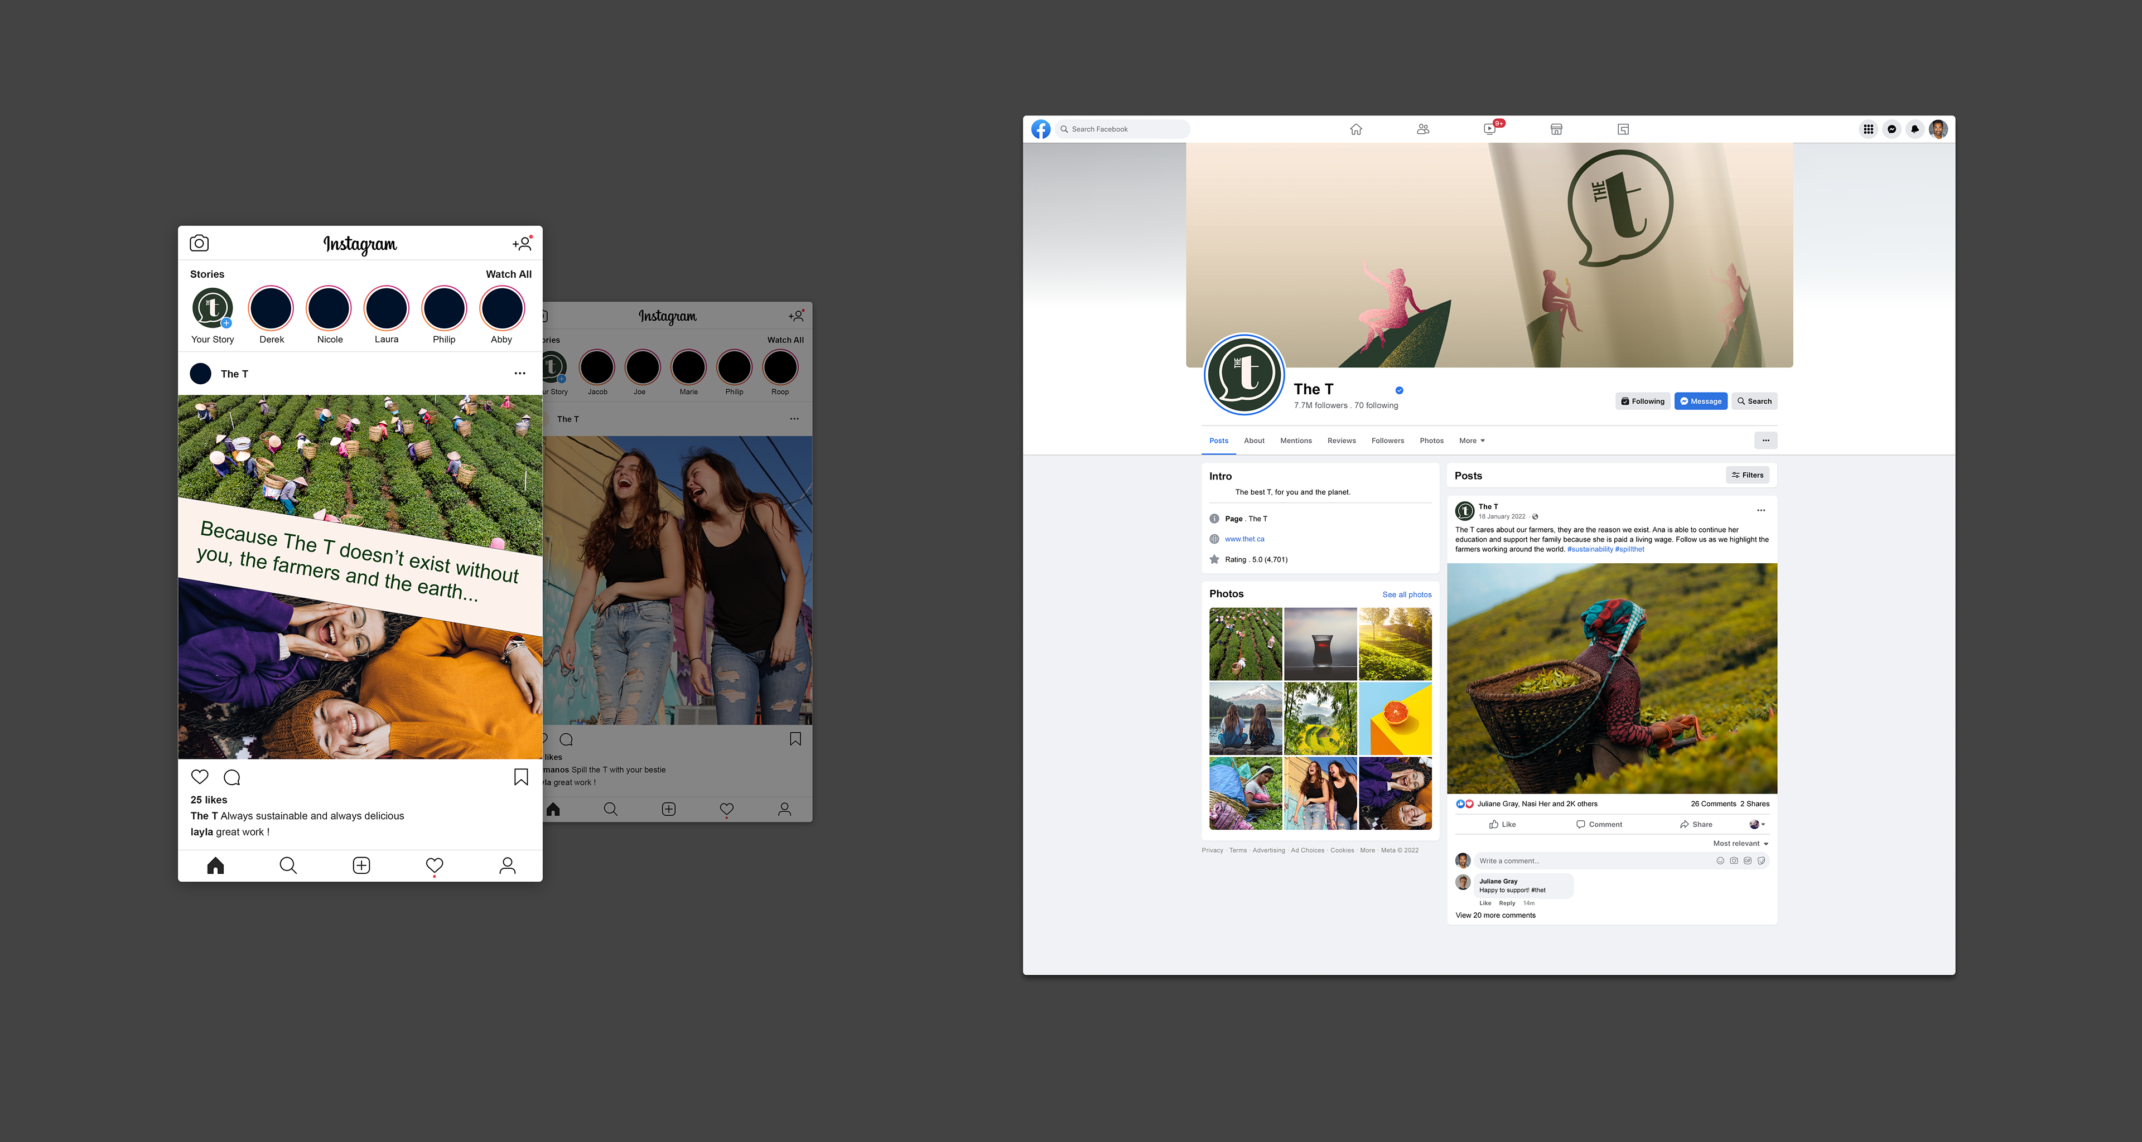The width and height of the screenshot is (2142, 1142).
Task: Like The T's Instagram post with the heart
Action: [200, 776]
